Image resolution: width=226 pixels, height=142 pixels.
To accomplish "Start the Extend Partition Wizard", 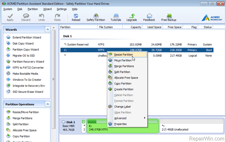I will pos(24,37).
